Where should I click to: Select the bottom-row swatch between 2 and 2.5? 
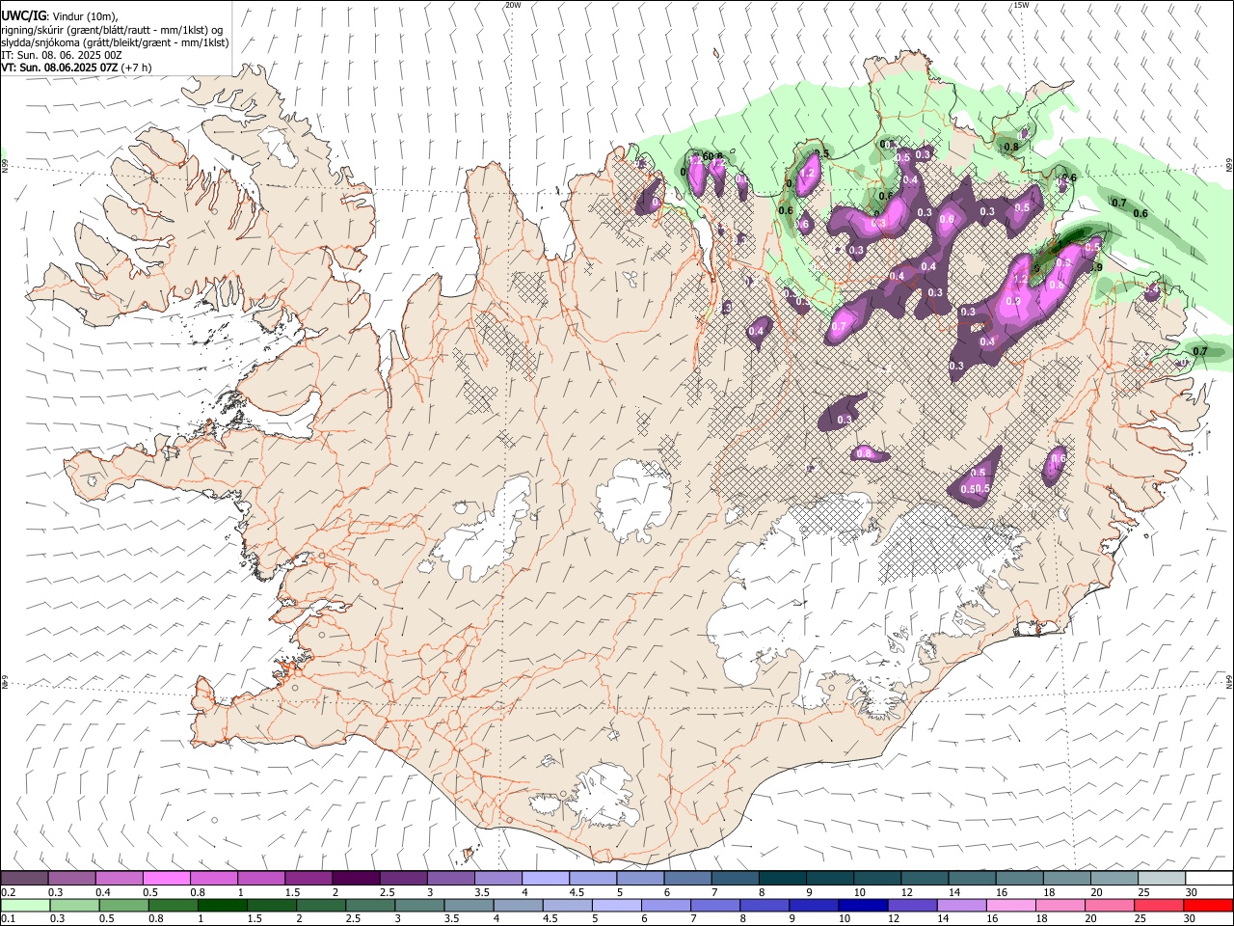tap(320, 906)
